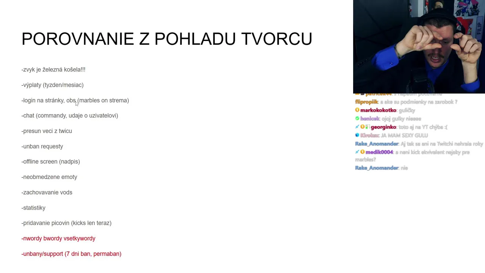This screenshot has width=485, height=273.
Task: Click medik0004's orange circle badge
Action: click(x=362, y=152)
